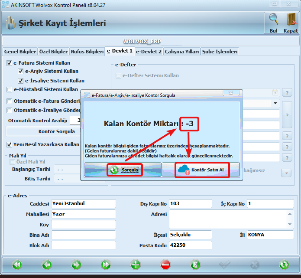
Task: Click the Kapat door icon
Action: pyautogui.click(x=291, y=22)
